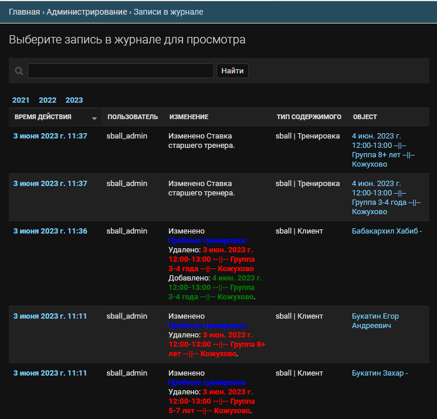
Task: Click the Object column header
Action: point(365,117)
